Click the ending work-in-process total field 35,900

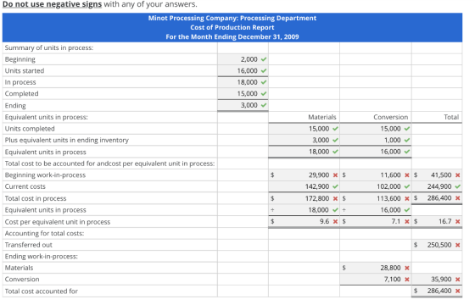[x=437, y=280]
